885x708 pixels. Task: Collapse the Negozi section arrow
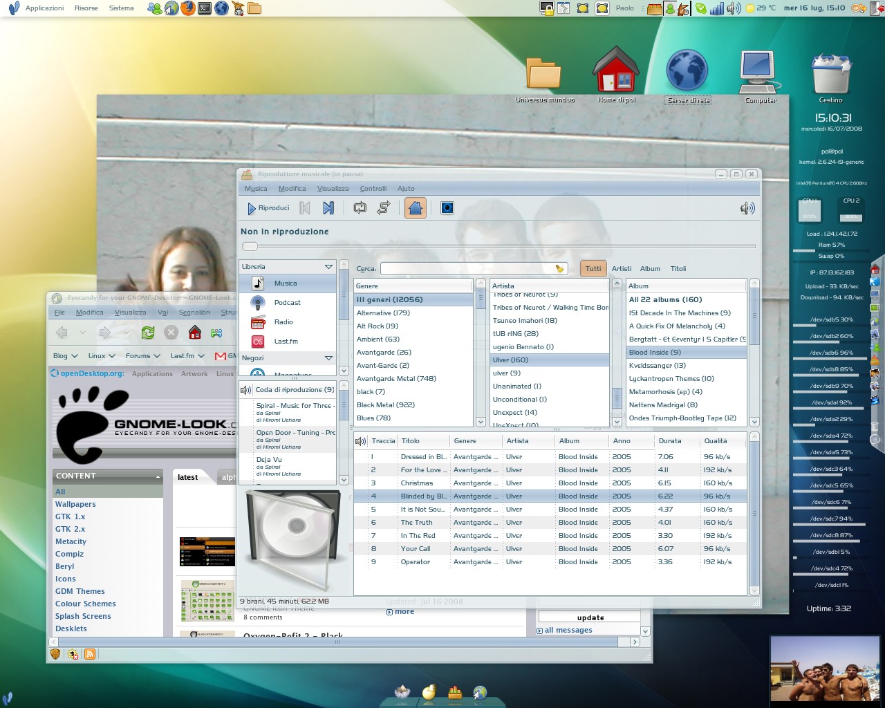(x=328, y=357)
